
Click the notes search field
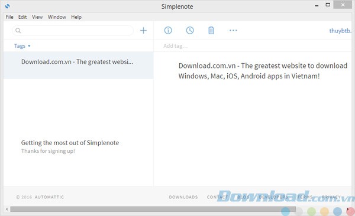coord(73,31)
